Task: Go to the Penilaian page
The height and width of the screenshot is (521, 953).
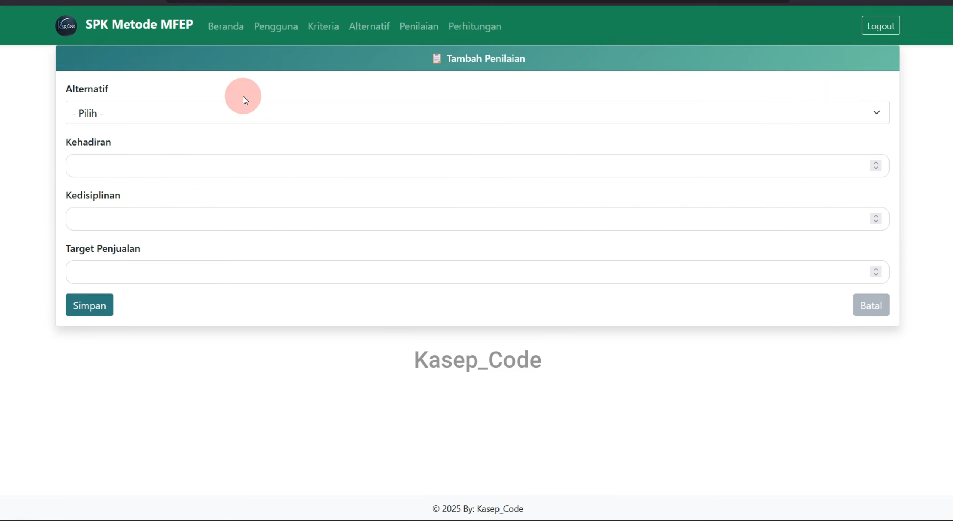Action: pos(419,26)
